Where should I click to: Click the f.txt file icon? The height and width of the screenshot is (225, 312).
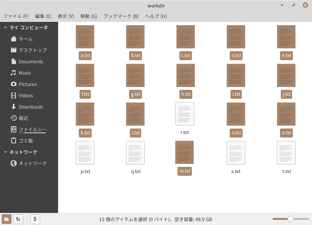click(x=85, y=75)
